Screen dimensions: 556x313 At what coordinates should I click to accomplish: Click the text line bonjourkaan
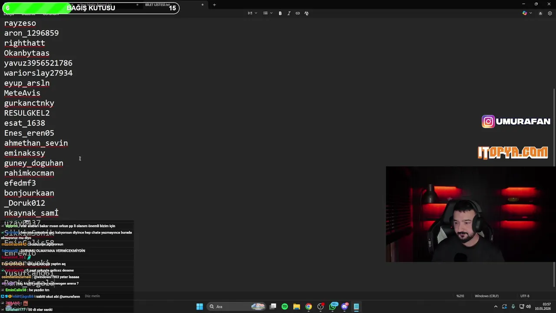tap(29, 193)
